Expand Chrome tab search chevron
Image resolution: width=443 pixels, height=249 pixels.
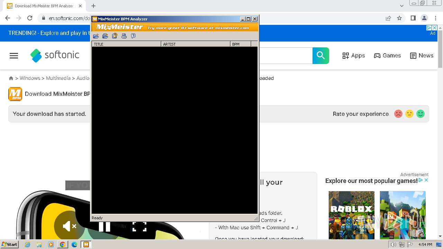click(x=401, y=6)
